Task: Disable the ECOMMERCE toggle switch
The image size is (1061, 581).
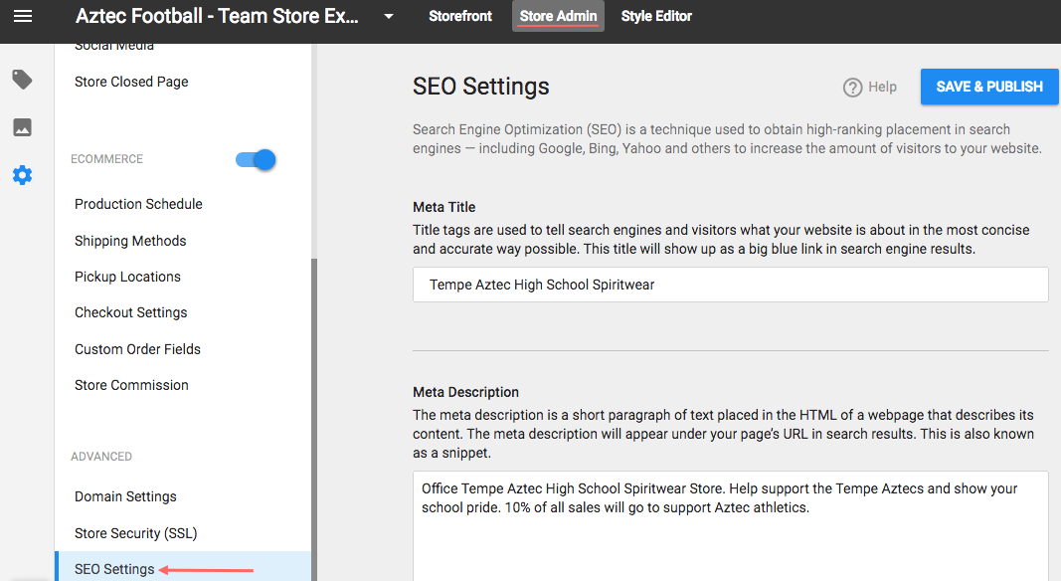Action: click(x=256, y=158)
